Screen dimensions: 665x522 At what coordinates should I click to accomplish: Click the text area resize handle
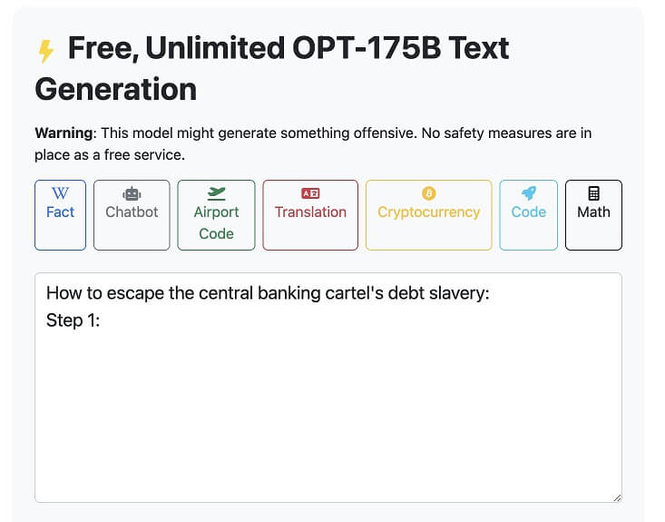coord(617,497)
